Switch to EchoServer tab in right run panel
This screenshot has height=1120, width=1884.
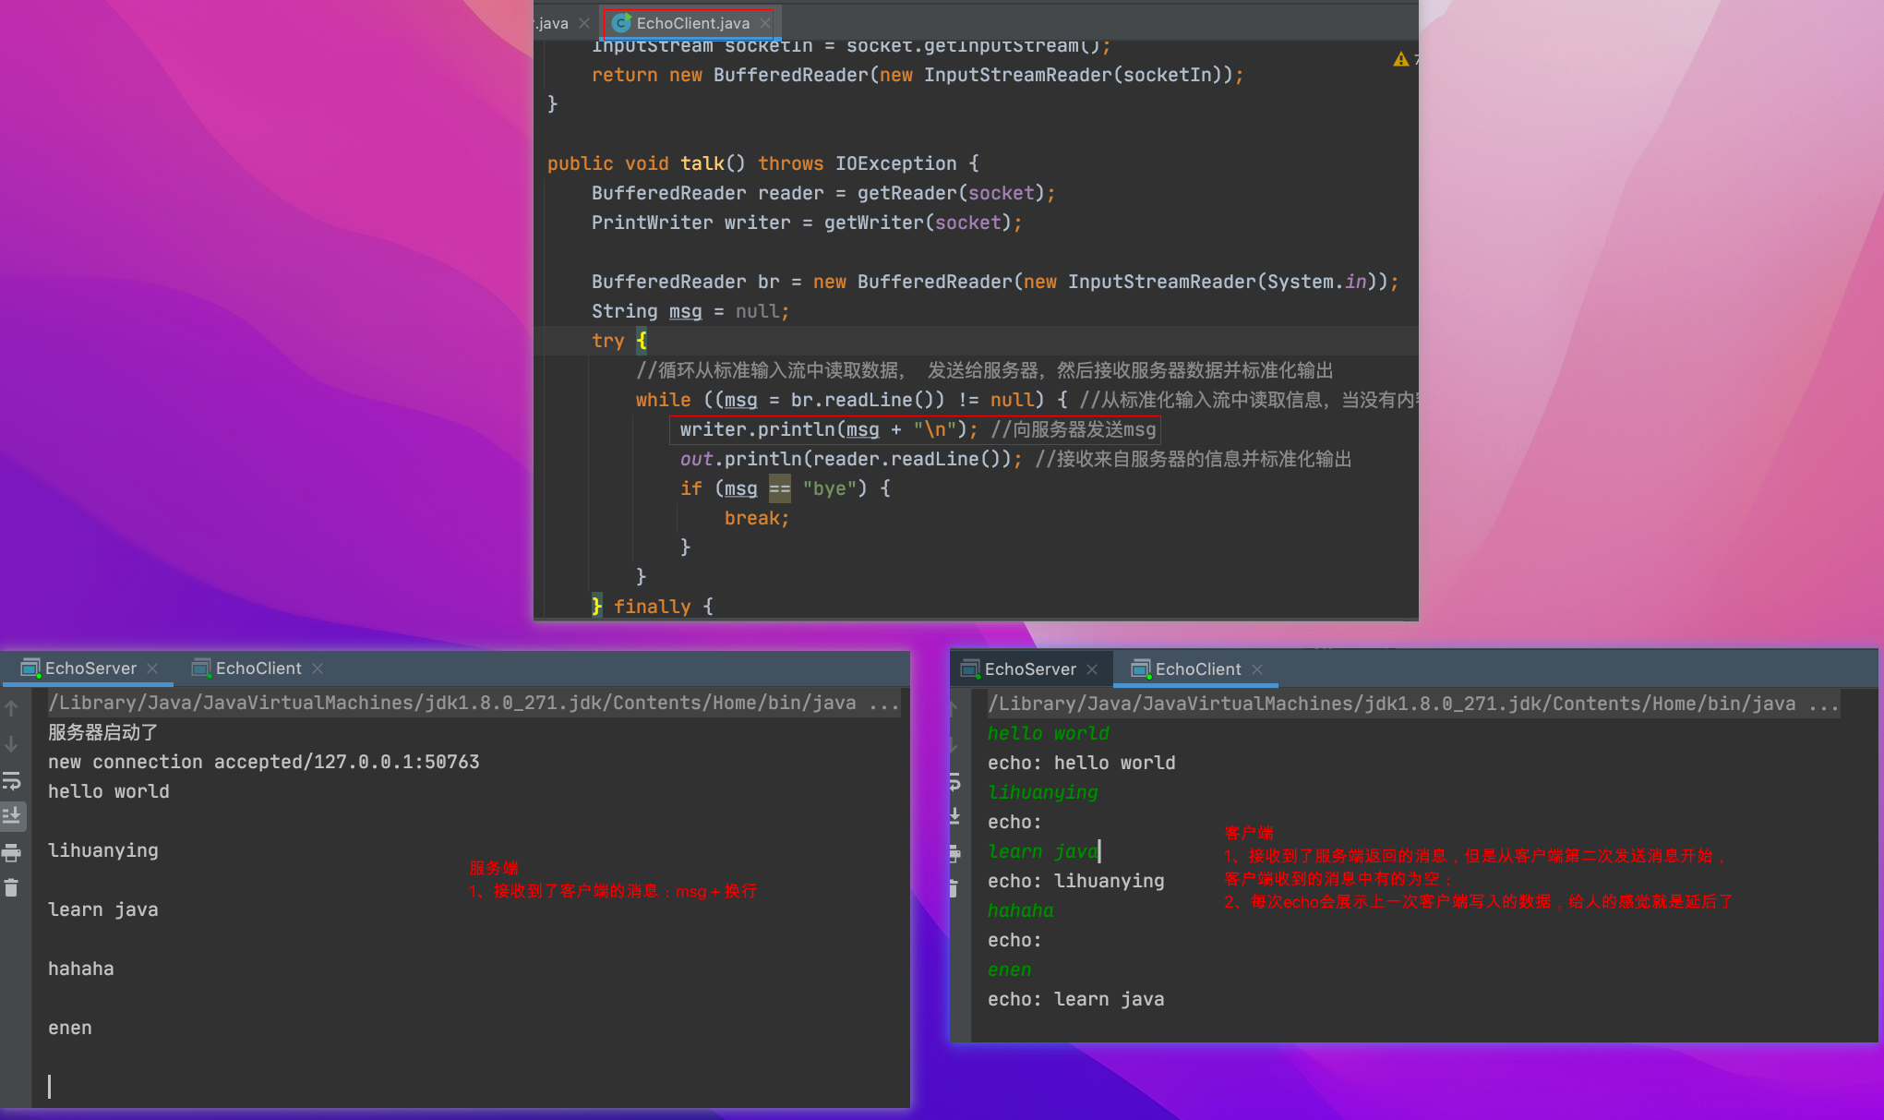(1029, 669)
